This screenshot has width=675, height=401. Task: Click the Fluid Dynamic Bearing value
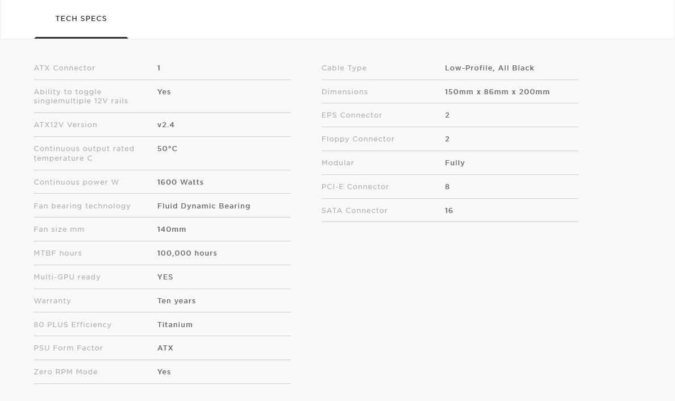pyautogui.click(x=203, y=206)
